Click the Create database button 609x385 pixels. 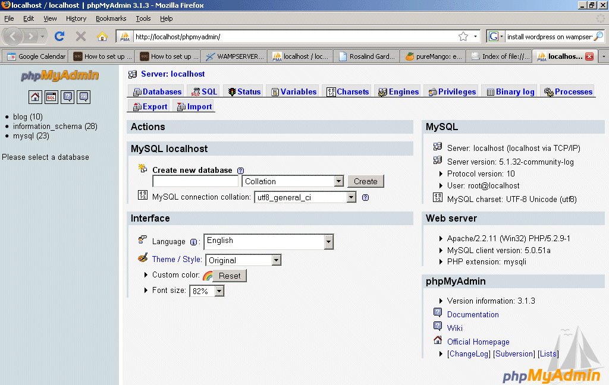tap(366, 181)
